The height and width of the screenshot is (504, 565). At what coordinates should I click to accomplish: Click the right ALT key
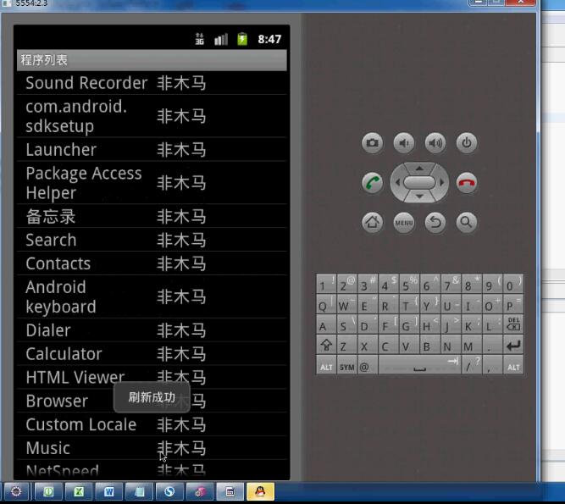(x=513, y=365)
